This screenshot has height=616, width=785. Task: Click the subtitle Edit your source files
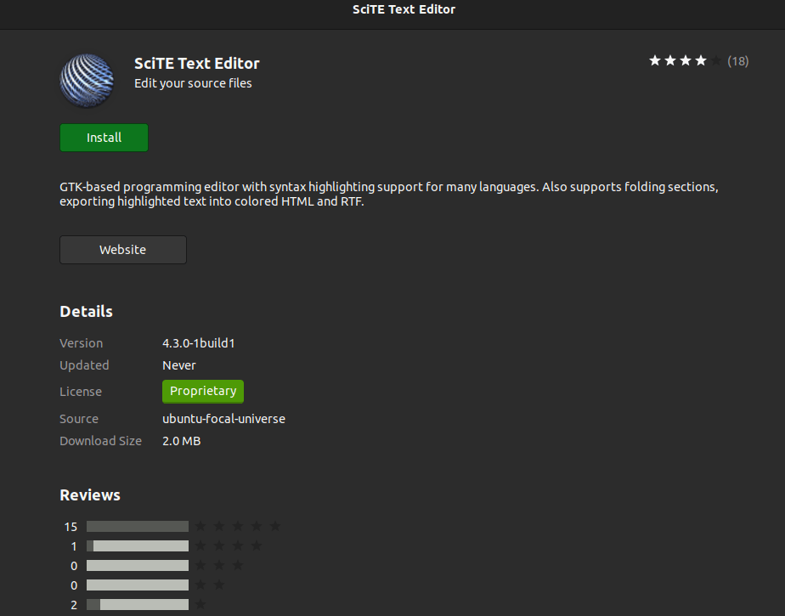click(x=193, y=83)
